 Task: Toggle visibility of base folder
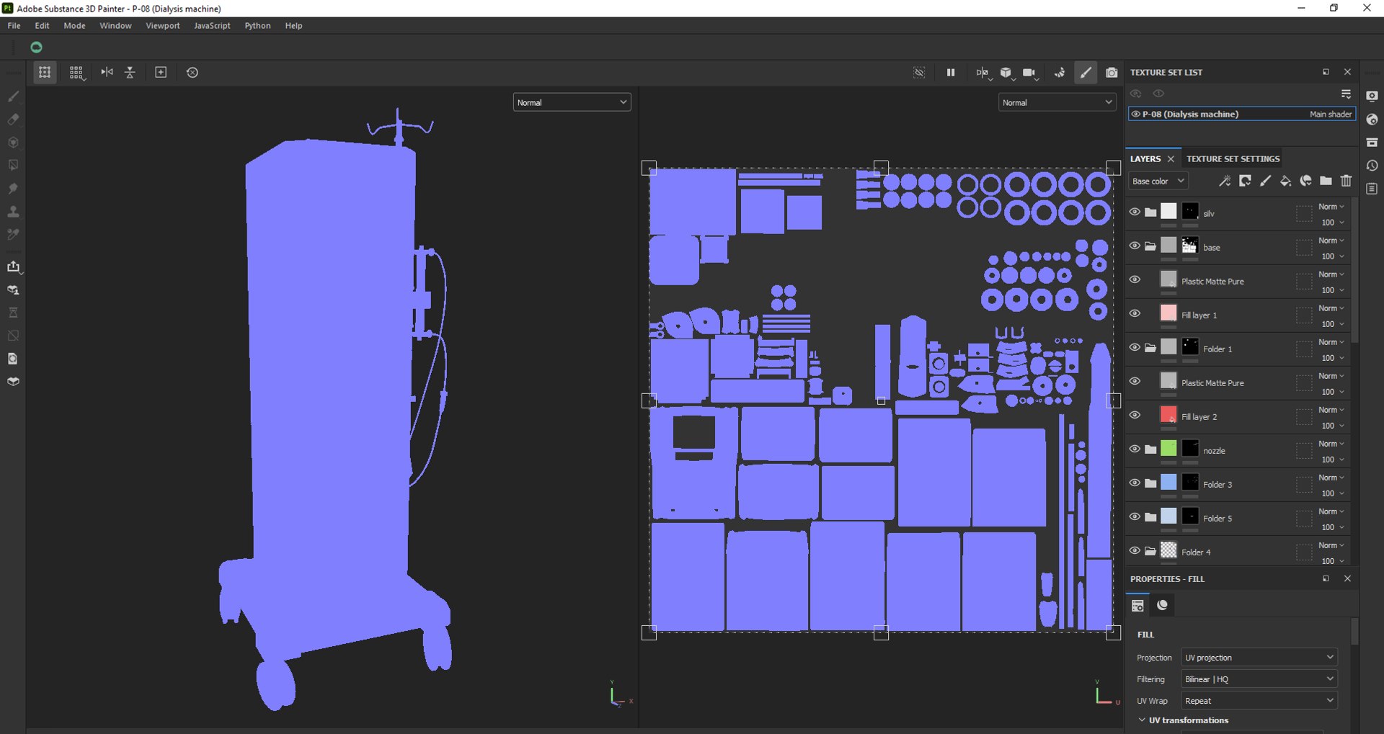pos(1135,246)
